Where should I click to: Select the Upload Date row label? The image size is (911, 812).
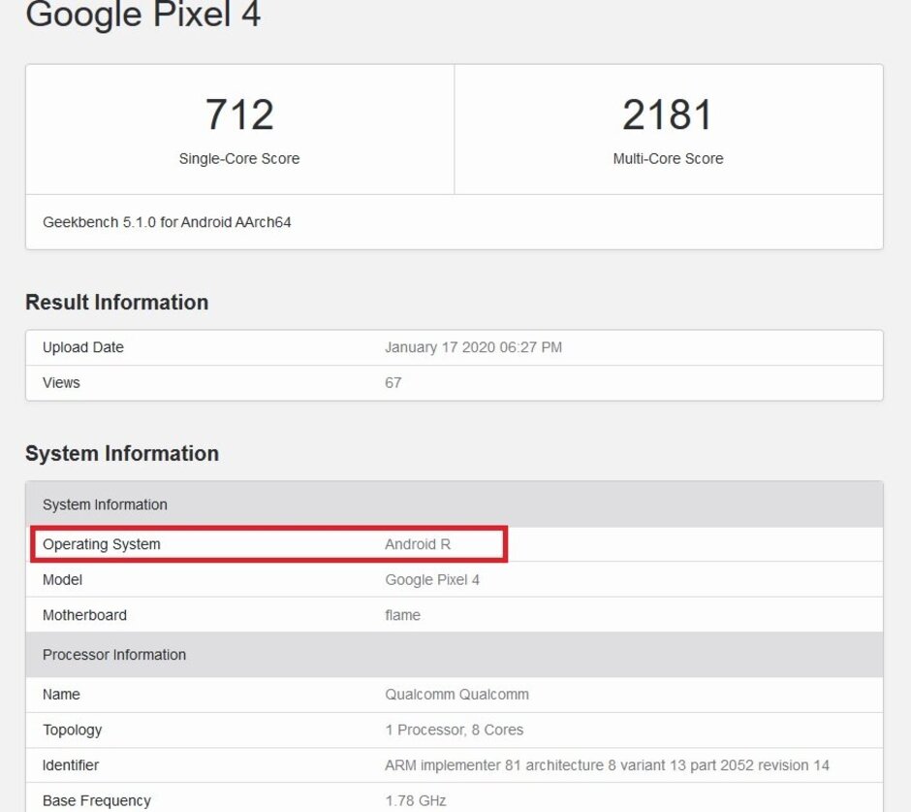(83, 347)
